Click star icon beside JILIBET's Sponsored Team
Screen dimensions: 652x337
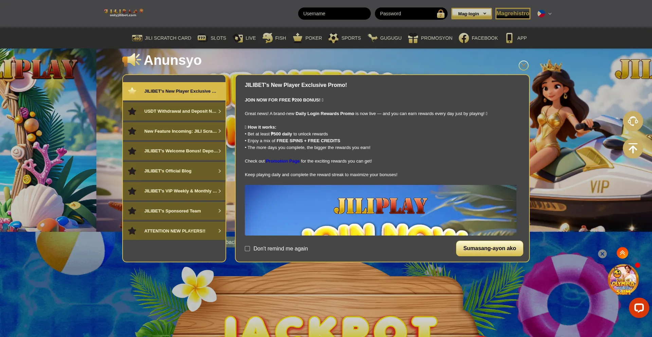132,211
